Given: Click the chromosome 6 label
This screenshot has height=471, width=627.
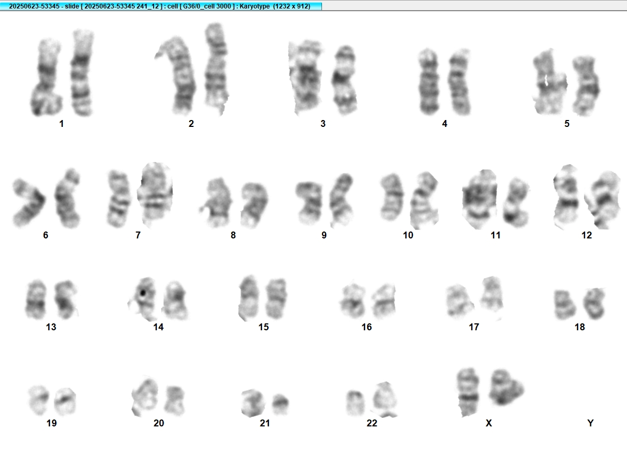Looking at the screenshot, I should tap(46, 235).
